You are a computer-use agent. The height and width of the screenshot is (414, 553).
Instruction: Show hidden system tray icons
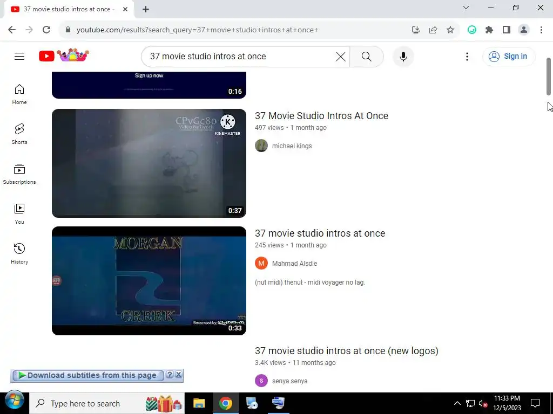[x=457, y=403]
